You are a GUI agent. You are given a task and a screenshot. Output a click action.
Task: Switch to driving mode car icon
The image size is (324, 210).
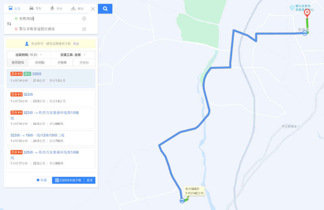coord(31,8)
